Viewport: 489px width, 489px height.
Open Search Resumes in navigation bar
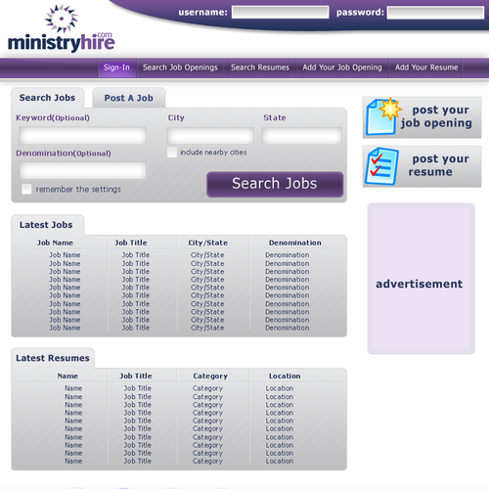[260, 67]
